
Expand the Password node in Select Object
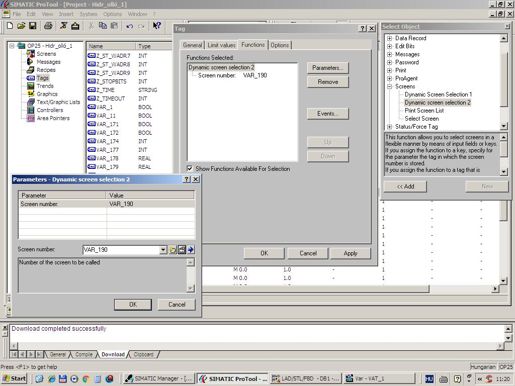pos(390,62)
